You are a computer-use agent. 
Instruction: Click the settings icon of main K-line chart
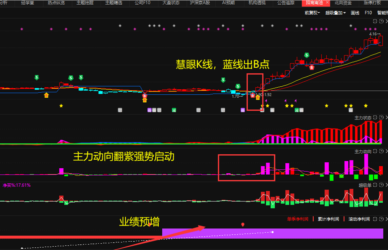pos(375,21)
